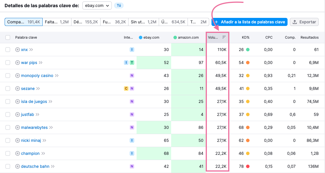Check the checkbox for deutsche bahn
The width and height of the screenshot is (325, 173).
(x=8, y=166)
